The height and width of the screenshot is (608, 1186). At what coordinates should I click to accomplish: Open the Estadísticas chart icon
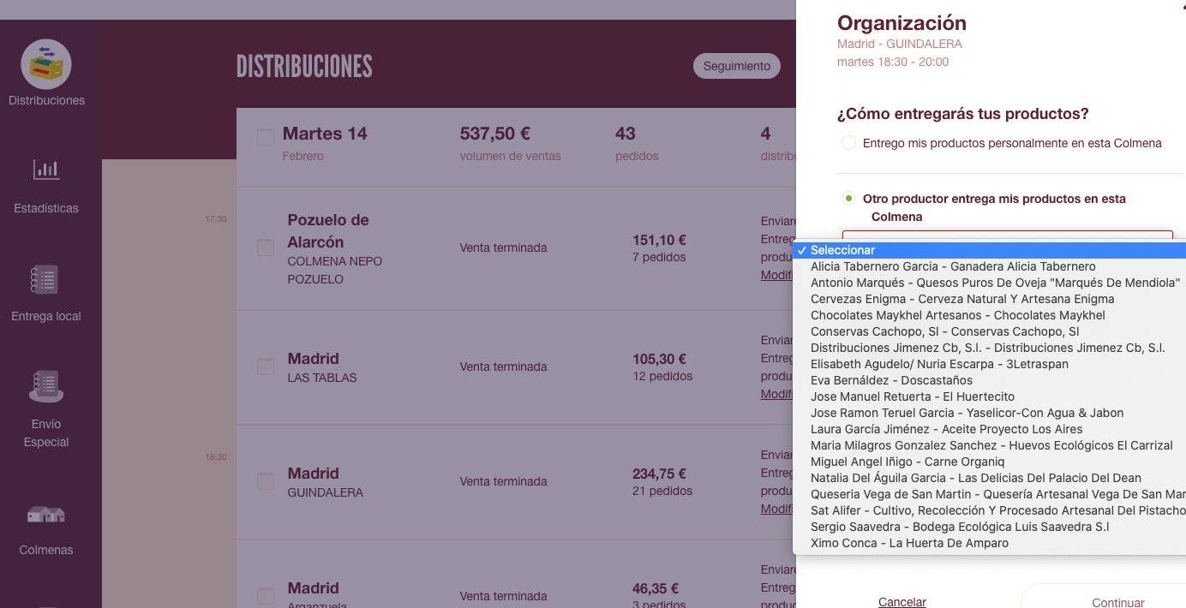[x=46, y=170]
